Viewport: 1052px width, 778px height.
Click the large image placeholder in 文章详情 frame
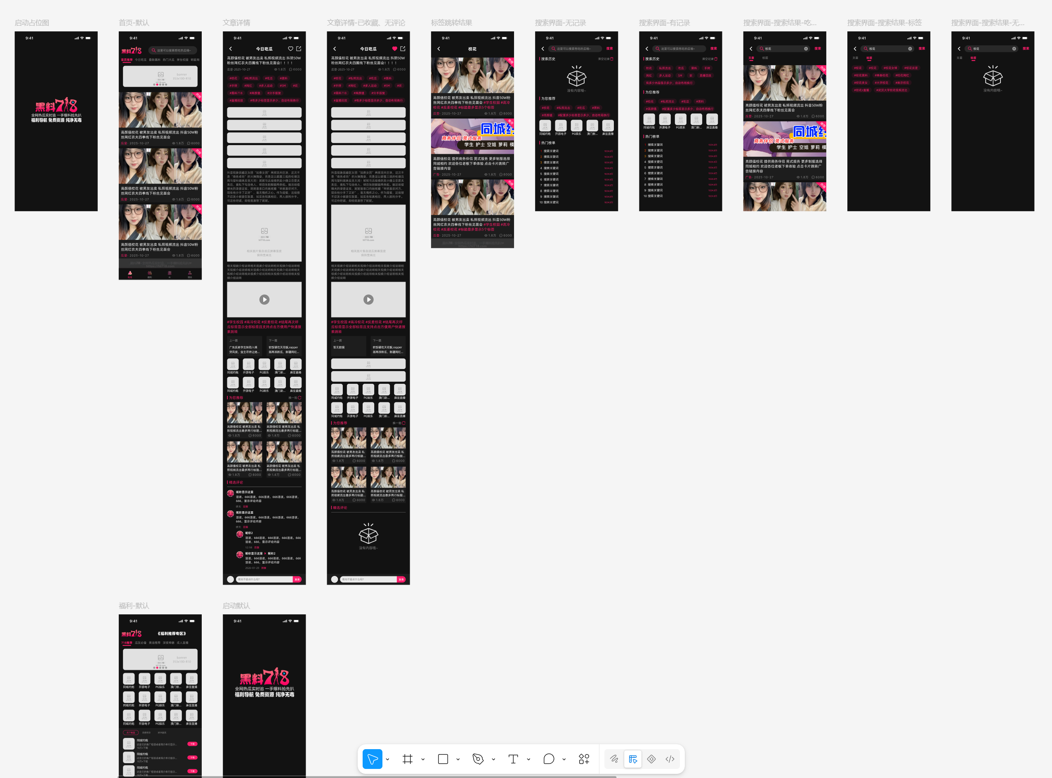click(264, 233)
